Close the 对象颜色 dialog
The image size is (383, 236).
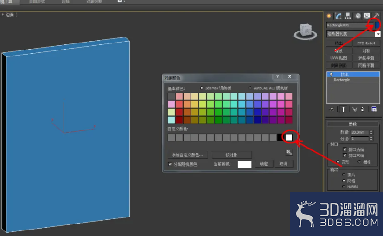290,76
